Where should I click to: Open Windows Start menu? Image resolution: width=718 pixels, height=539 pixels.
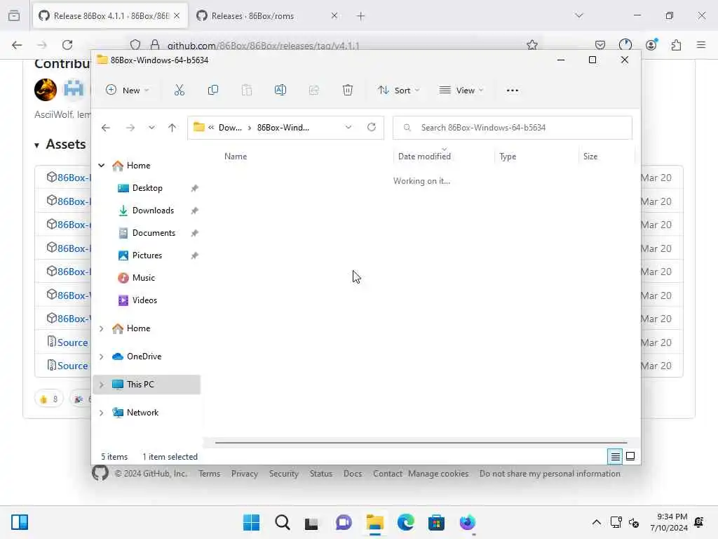(251, 522)
